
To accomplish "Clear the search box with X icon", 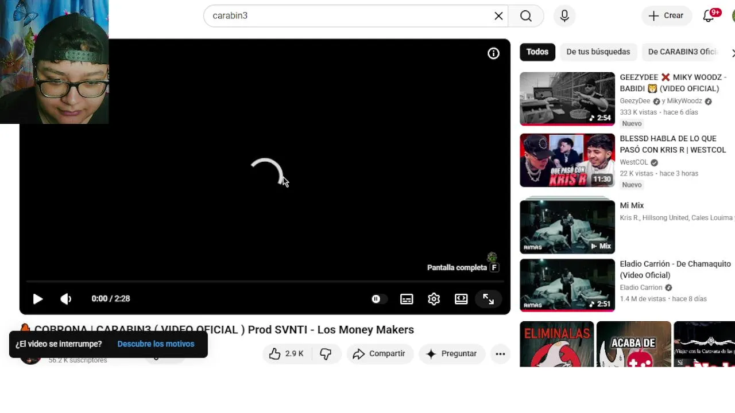I will 498,16.
